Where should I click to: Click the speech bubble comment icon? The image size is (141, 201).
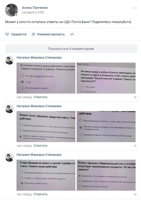(x=34, y=34)
